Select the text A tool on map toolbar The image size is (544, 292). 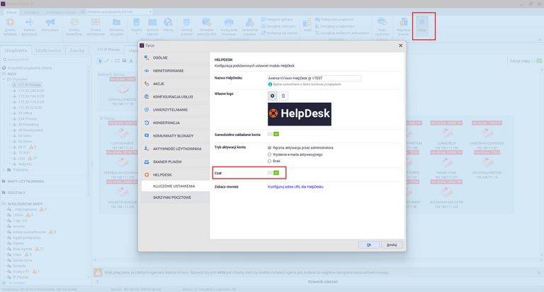131,61
